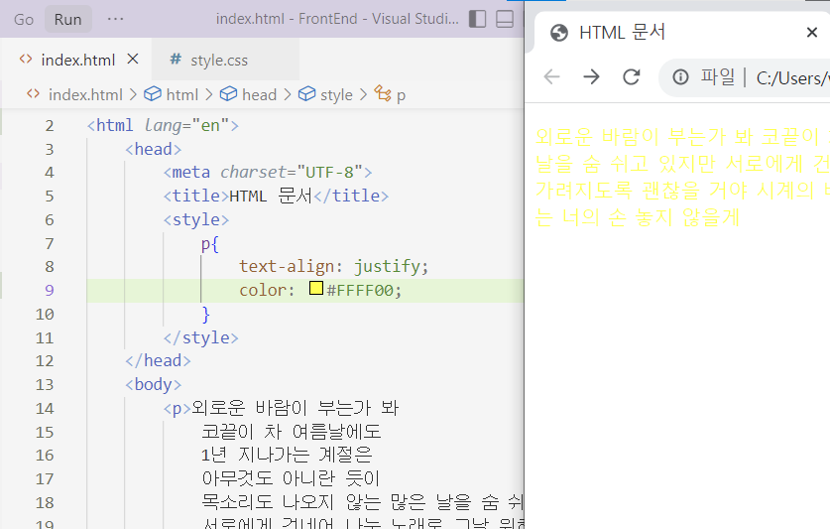
Task: Go back in the browser
Action: tap(551, 77)
